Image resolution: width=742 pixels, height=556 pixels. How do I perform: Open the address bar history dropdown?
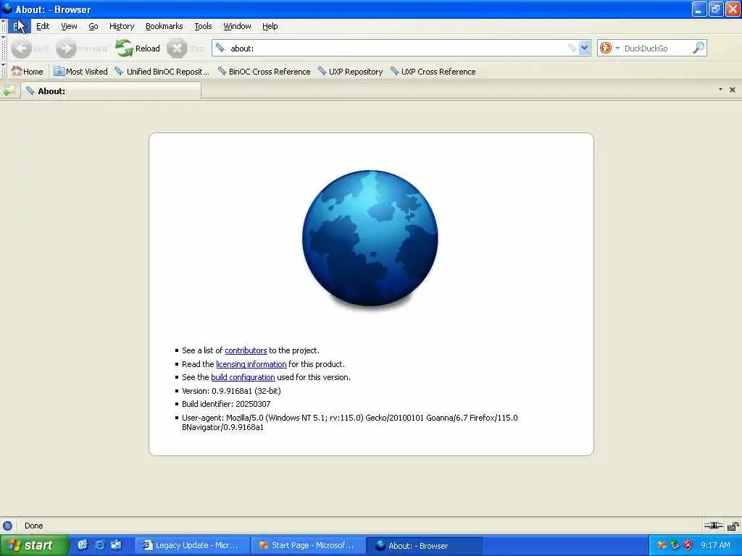(585, 48)
